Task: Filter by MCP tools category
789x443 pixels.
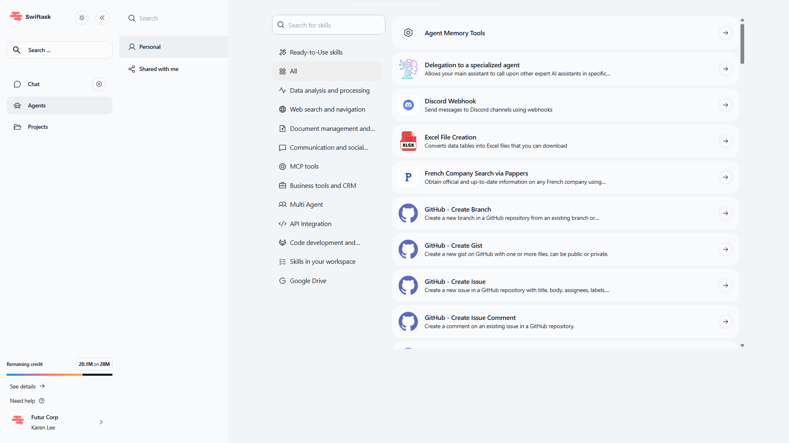Action: pos(304,167)
